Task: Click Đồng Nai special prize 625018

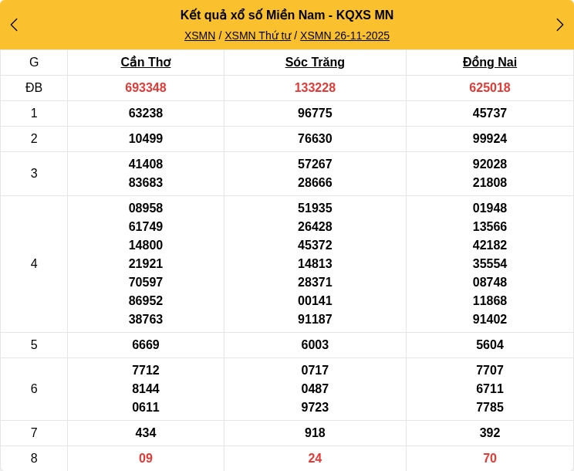Action: [490, 88]
